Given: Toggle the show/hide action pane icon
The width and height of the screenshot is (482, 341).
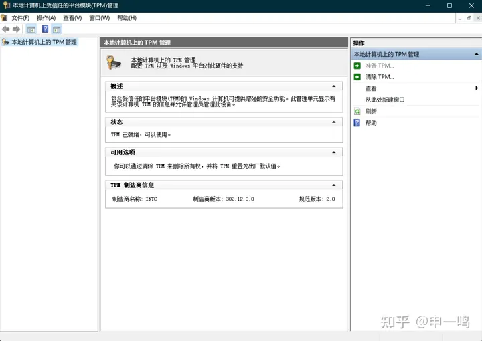Looking at the screenshot, I should pyautogui.click(x=56, y=29).
